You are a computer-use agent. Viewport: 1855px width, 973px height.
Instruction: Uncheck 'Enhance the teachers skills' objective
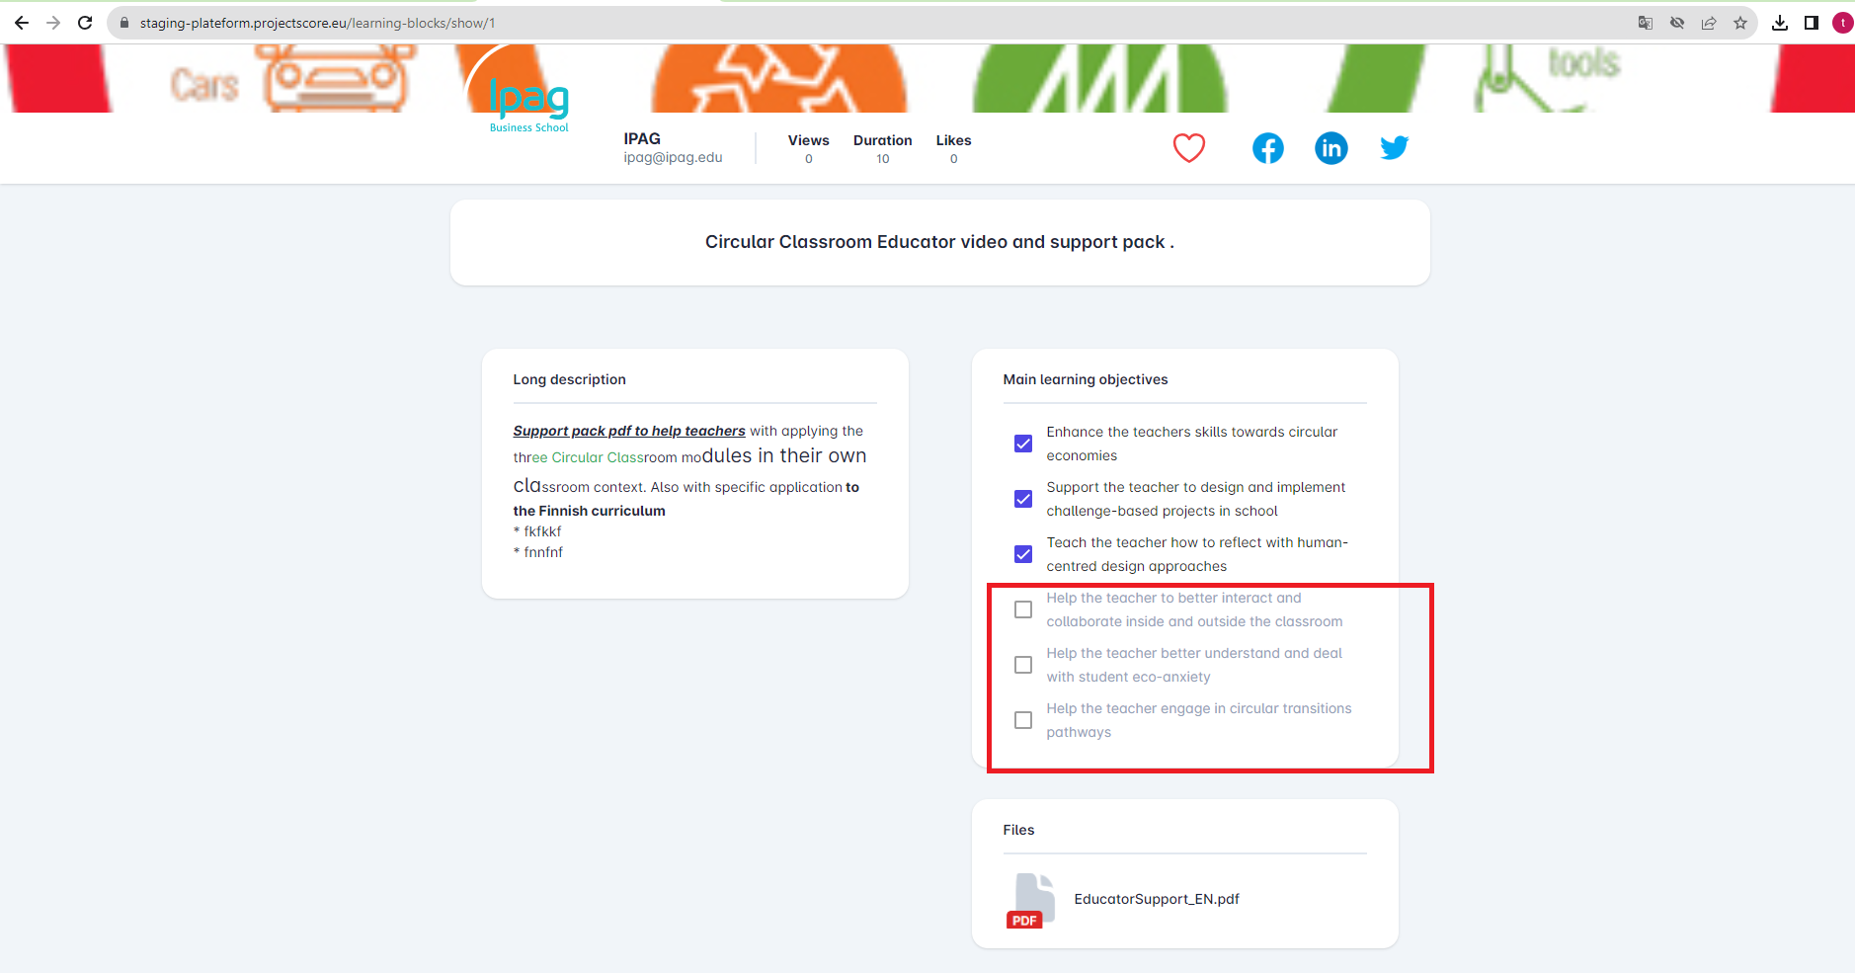[x=1023, y=444]
